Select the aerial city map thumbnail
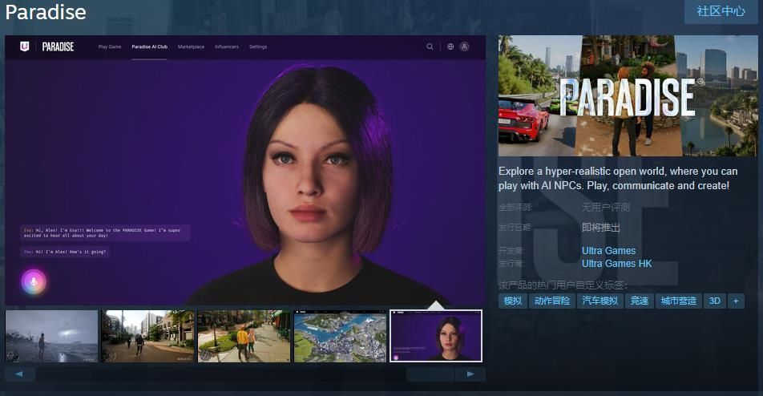 340,336
